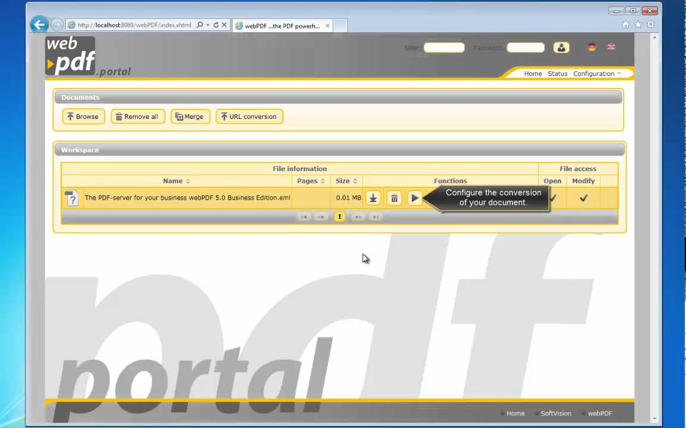Open browser Home icon
The height and width of the screenshot is (428, 686).
[625, 24]
